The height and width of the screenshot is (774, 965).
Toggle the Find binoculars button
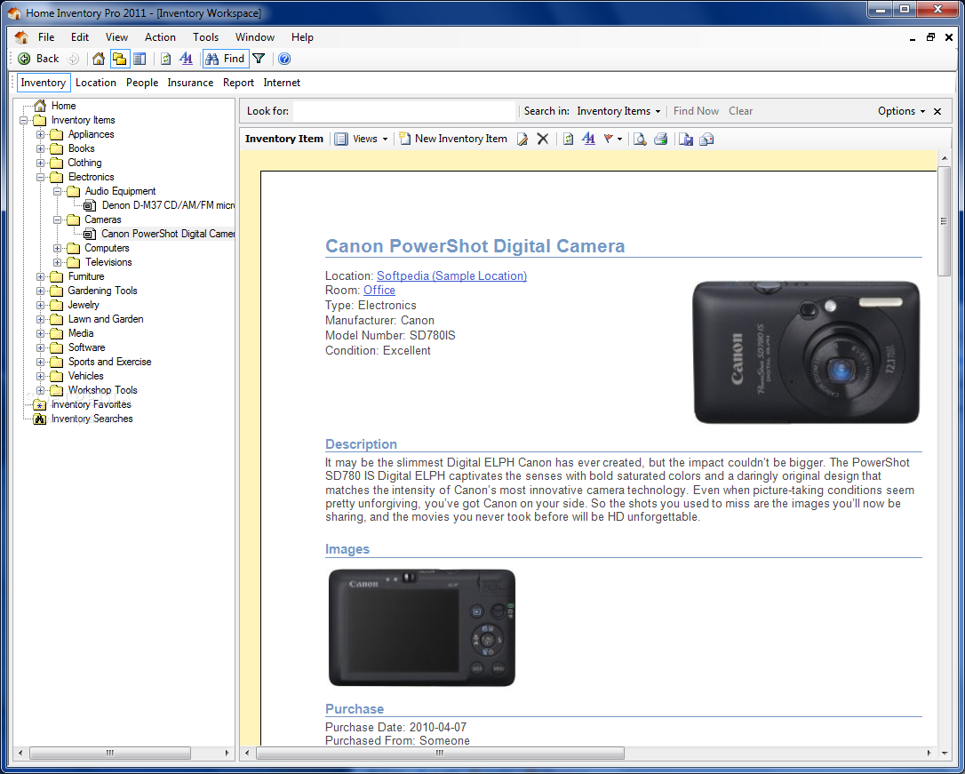pos(226,59)
